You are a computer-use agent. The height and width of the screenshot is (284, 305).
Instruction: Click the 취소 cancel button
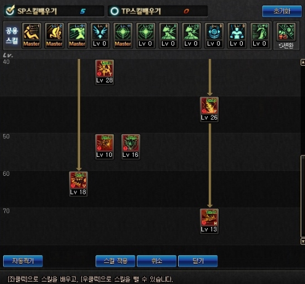tap(157, 261)
